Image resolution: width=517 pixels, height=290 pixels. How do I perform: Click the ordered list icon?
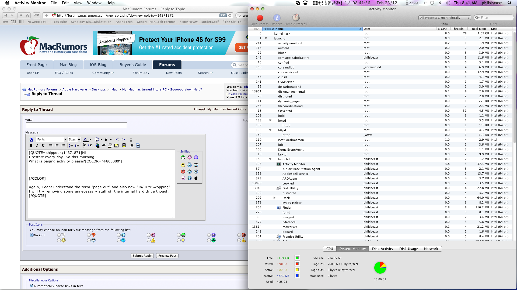pos(71,146)
